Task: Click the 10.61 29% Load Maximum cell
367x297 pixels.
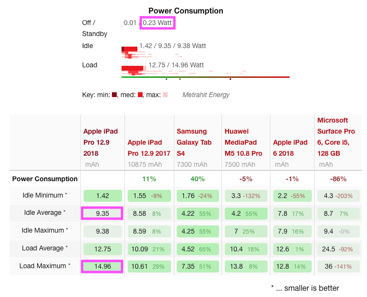Action: coord(149,266)
